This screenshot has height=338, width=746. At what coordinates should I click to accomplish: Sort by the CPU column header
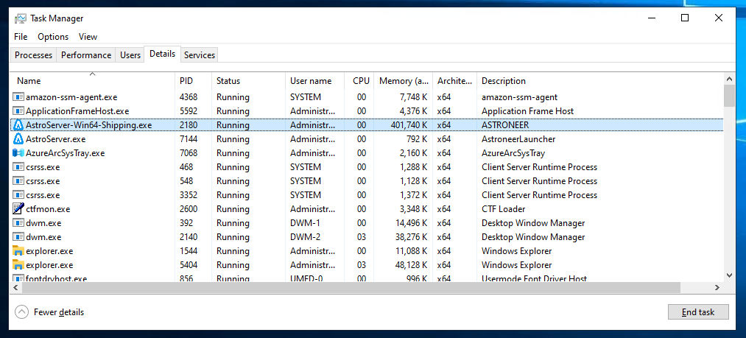click(359, 81)
